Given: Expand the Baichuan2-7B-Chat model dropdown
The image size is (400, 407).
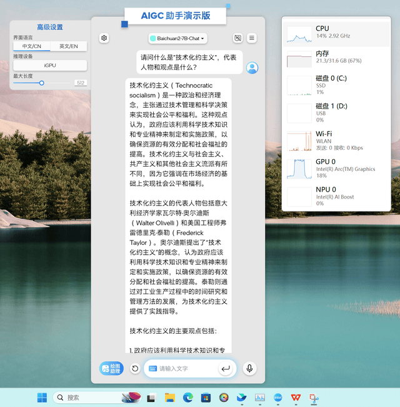Looking at the screenshot, I should tap(178, 38).
